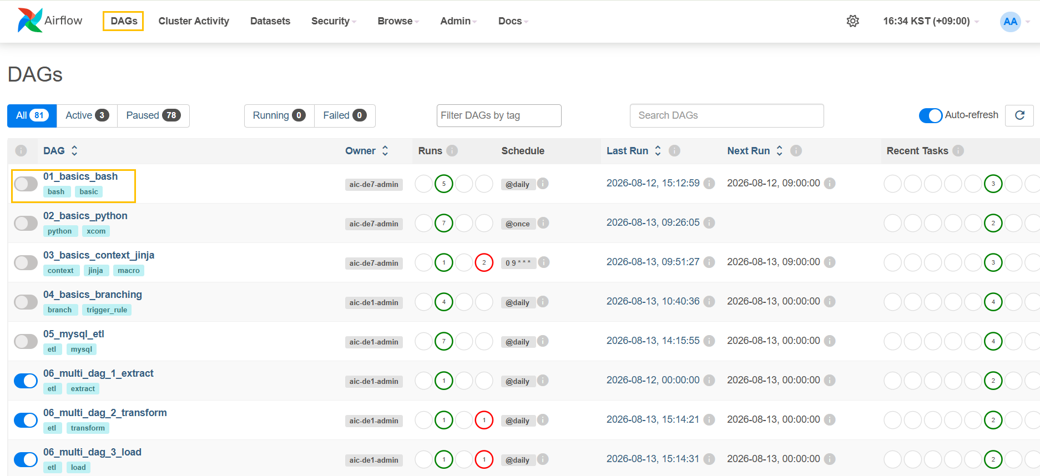This screenshot has height=476, width=1040.
Task: Select the Paused 78 filter tab
Action: [153, 115]
